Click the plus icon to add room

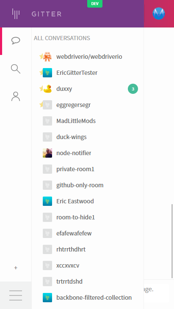(x=16, y=268)
